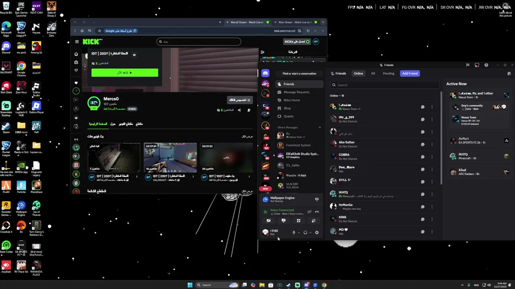Click Find or start a conversation

coord(299,73)
